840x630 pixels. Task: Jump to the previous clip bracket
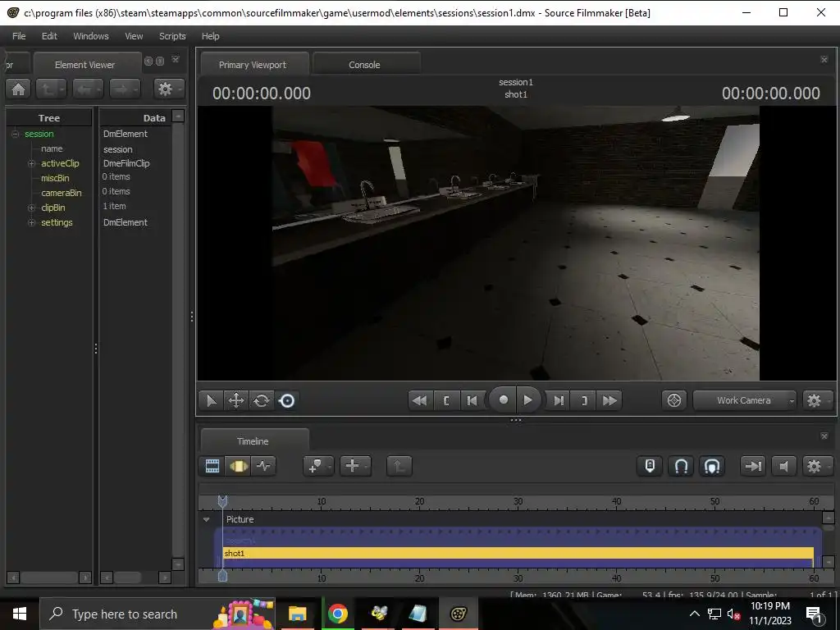(446, 400)
